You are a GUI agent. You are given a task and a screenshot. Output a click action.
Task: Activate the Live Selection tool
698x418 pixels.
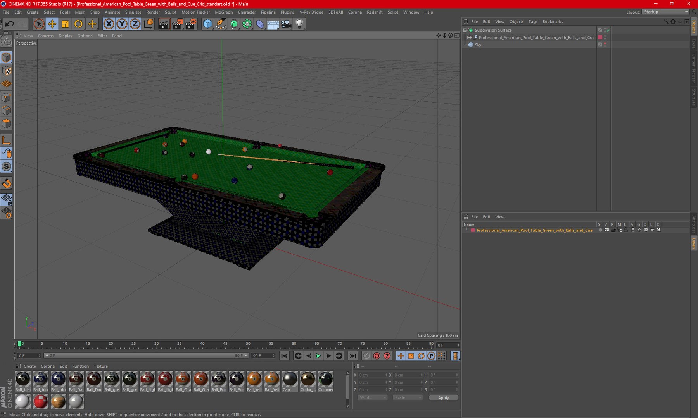39,24
